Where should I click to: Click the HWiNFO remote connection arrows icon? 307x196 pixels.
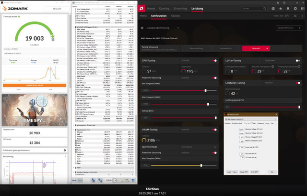click(100, 180)
